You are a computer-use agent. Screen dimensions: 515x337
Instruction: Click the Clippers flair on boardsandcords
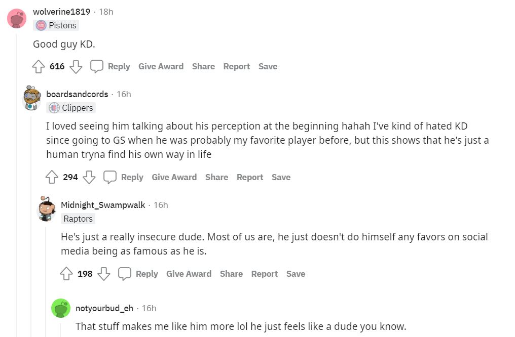(x=71, y=108)
